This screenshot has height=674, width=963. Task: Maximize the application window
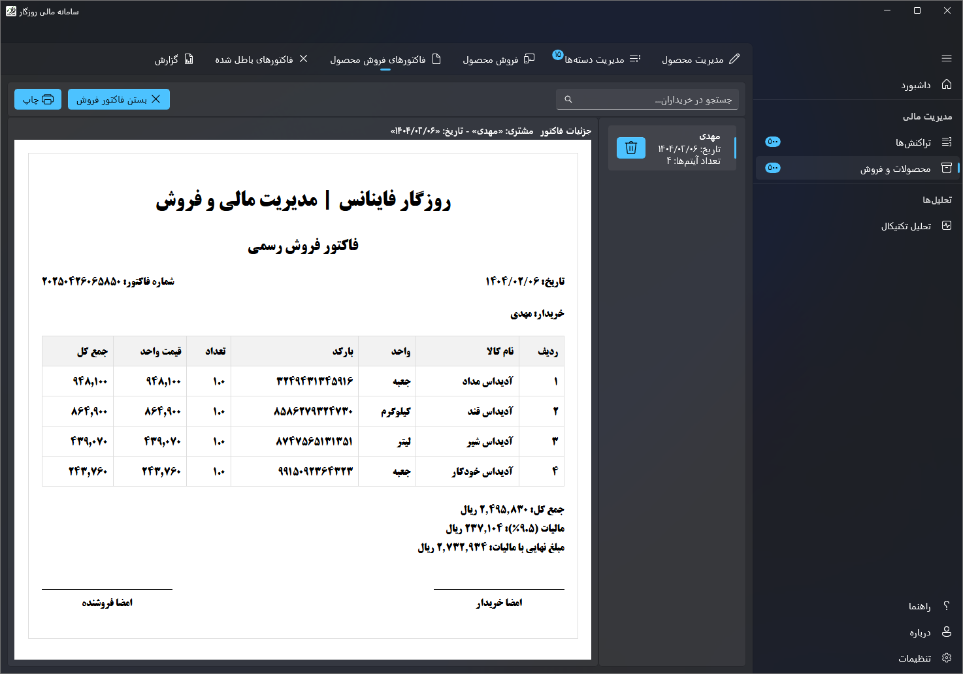917,10
